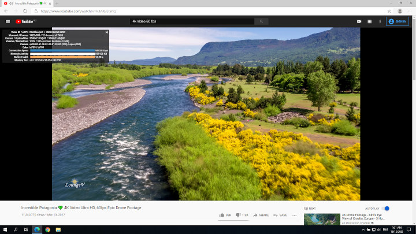The width and height of the screenshot is (416, 234).
Task: Add page to favorites star icon
Action: point(389,11)
